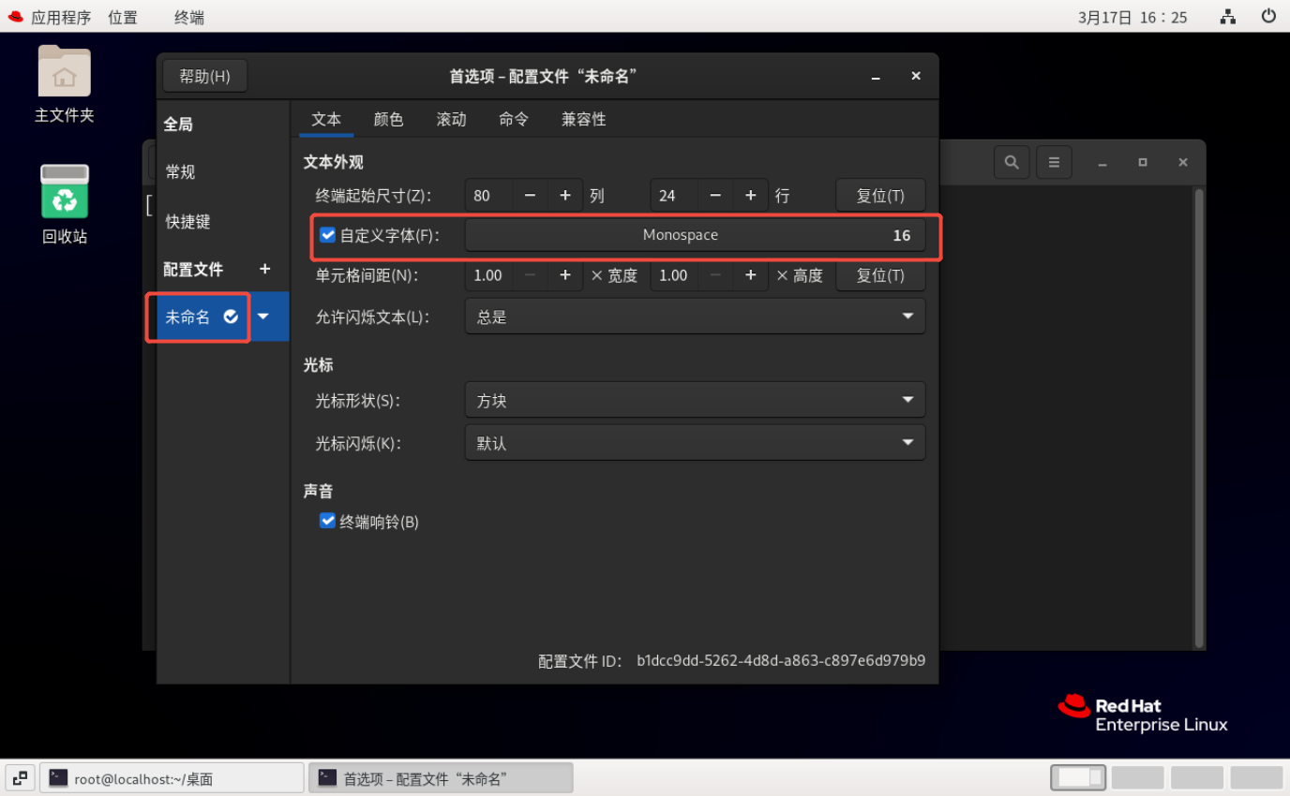Decrease terminal rows with minus button
The height and width of the screenshot is (796, 1290).
(x=715, y=196)
